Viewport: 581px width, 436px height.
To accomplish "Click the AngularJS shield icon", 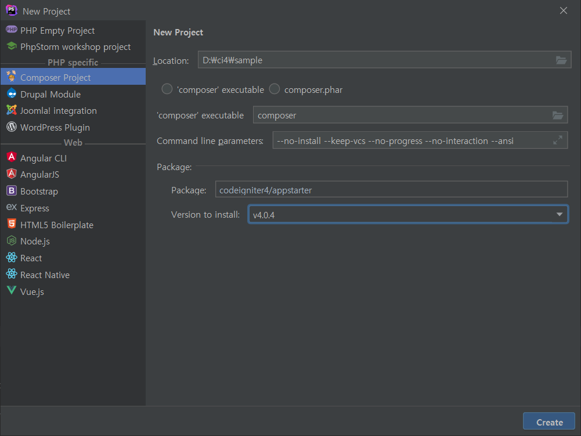I will coord(12,174).
